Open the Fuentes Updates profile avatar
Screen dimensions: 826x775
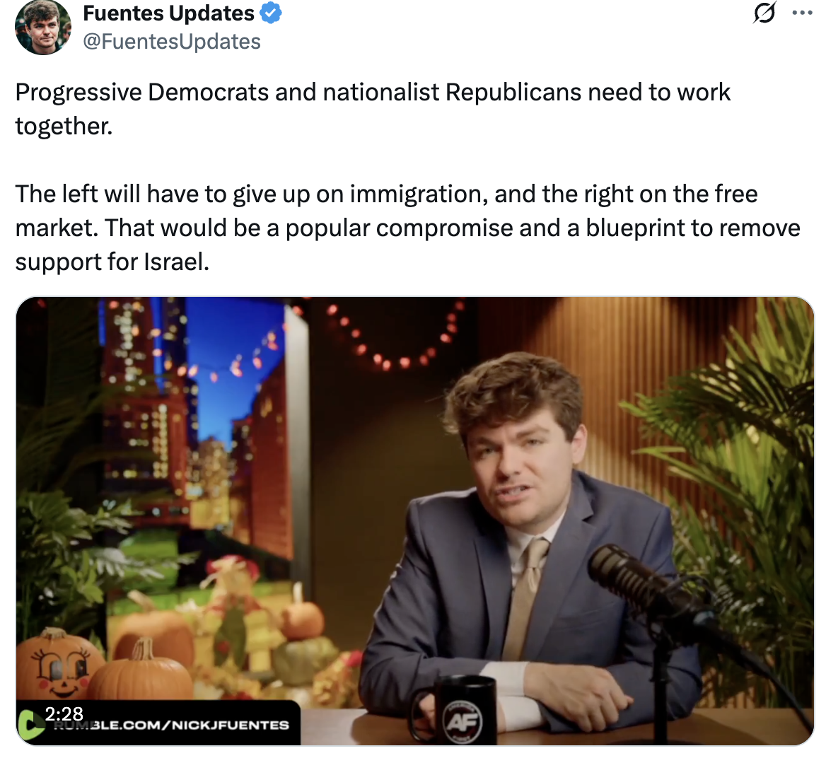click(x=43, y=28)
